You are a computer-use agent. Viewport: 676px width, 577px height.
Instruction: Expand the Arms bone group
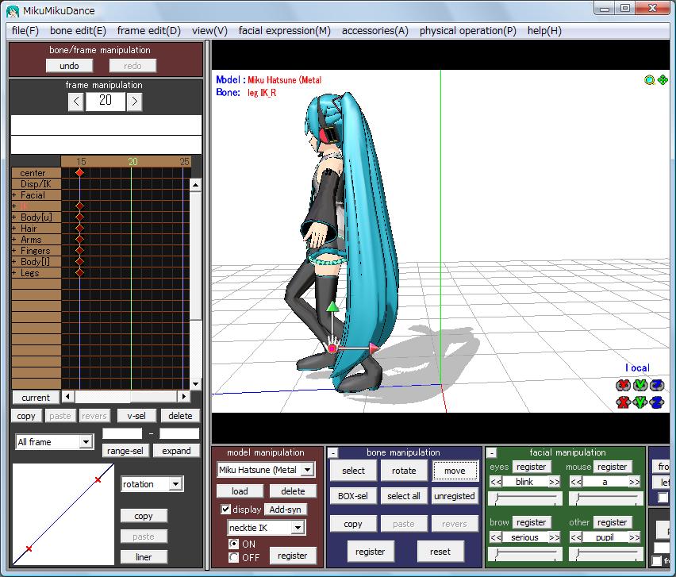tap(14, 240)
